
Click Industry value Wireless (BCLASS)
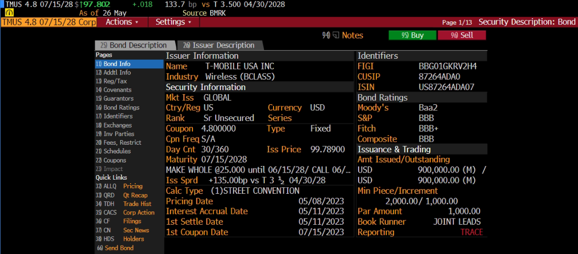pyautogui.click(x=240, y=77)
